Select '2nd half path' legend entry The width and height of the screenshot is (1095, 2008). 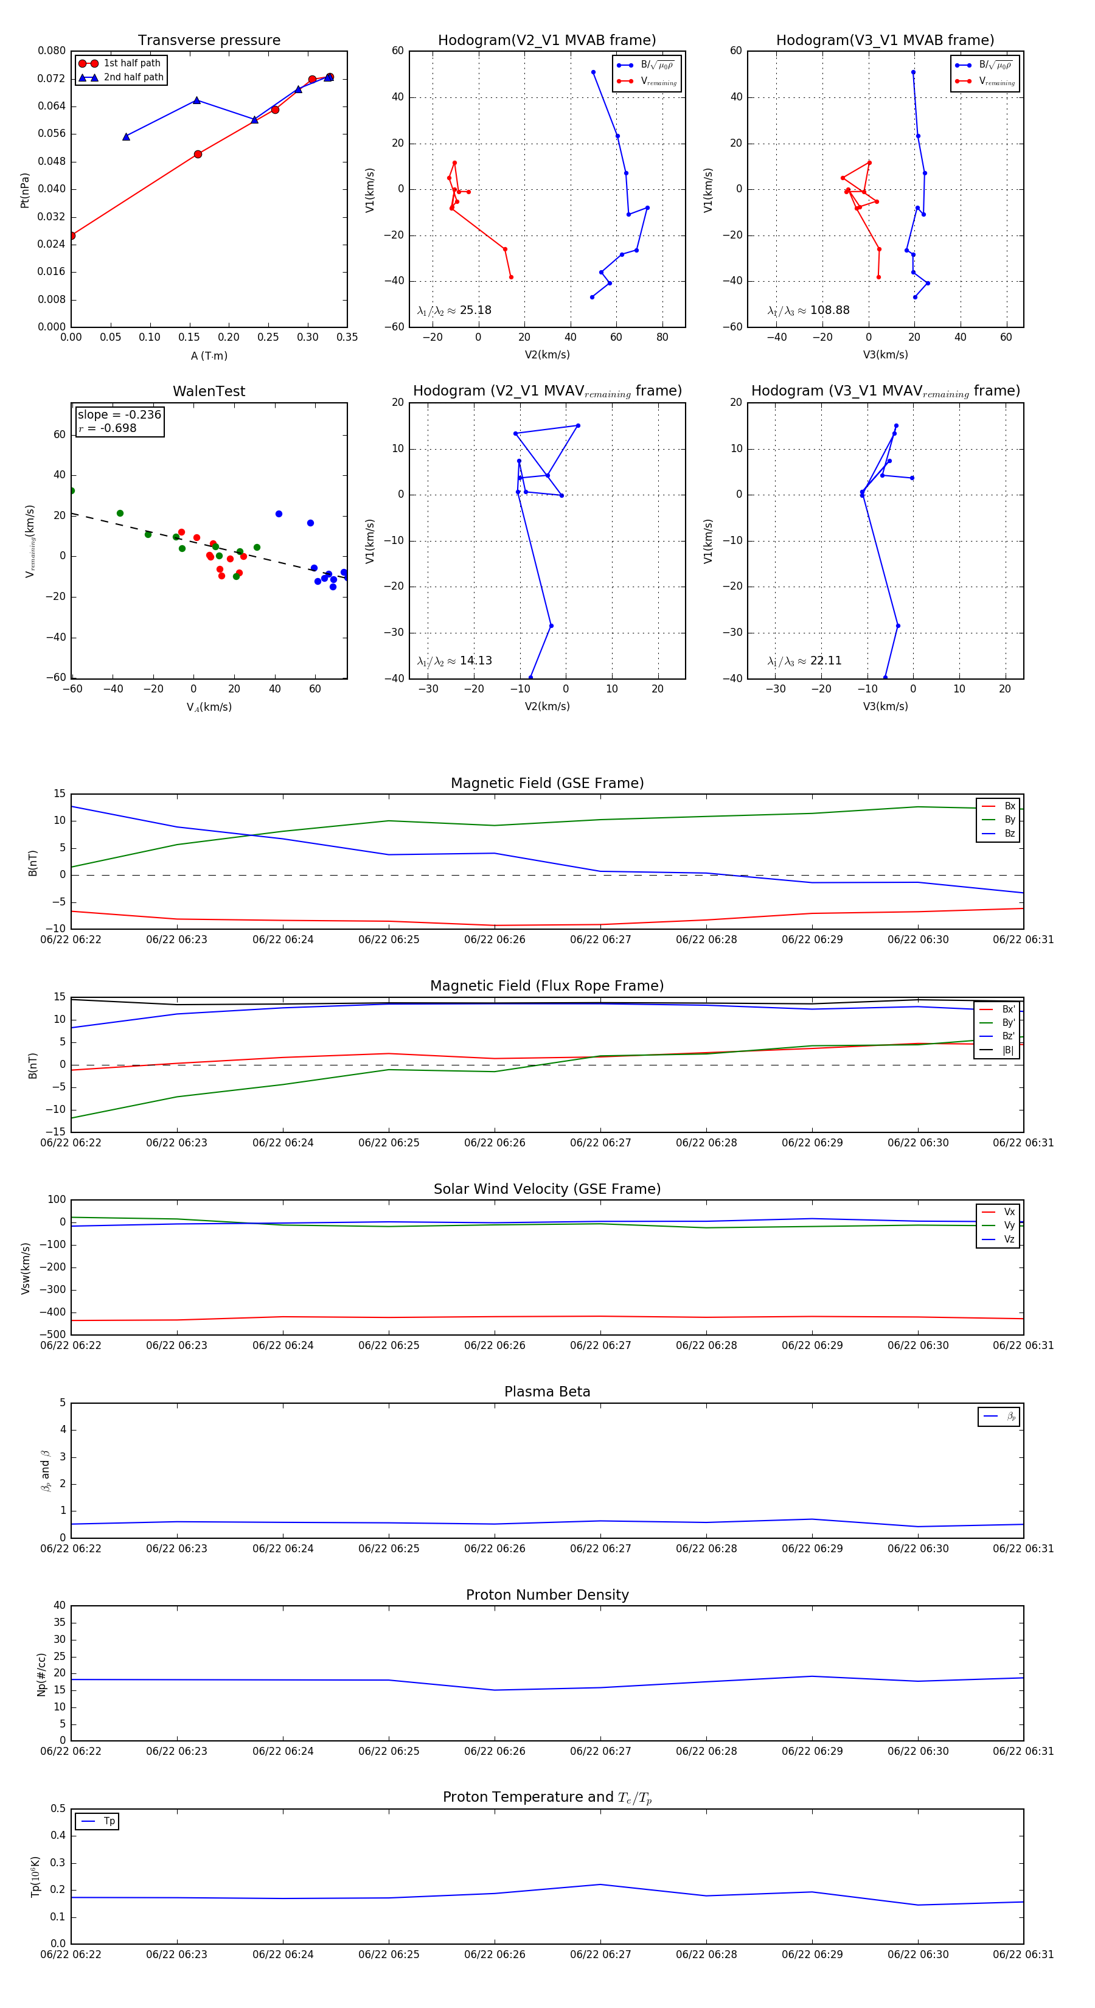tap(122, 77)
